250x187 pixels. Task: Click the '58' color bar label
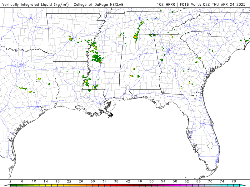pos(175,181)
